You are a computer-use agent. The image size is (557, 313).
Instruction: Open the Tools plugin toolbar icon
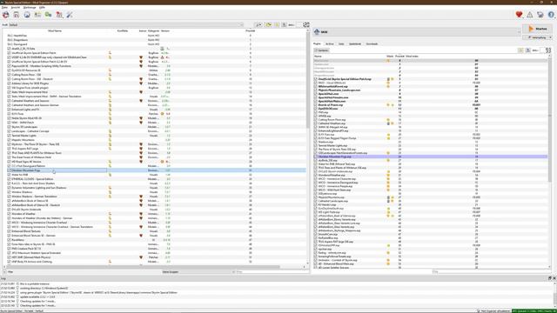[59, 15]
